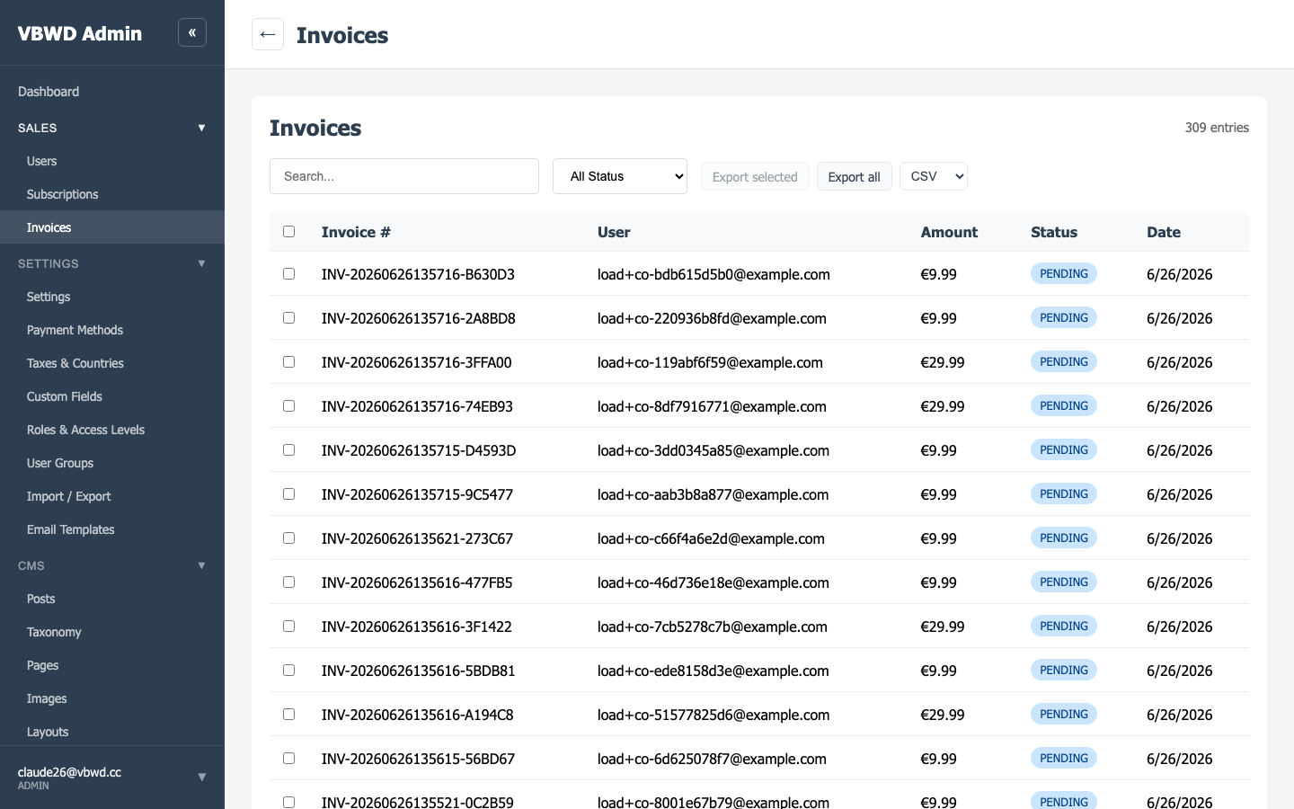Click the €29.99 amount of invoice 74EB93

(x=943, y=406)
